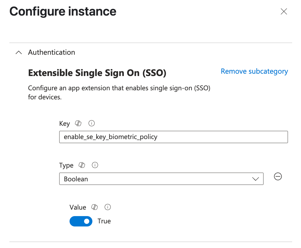
Task: Open Copilot assistance for the Key field
Action: tap(78, 123)
